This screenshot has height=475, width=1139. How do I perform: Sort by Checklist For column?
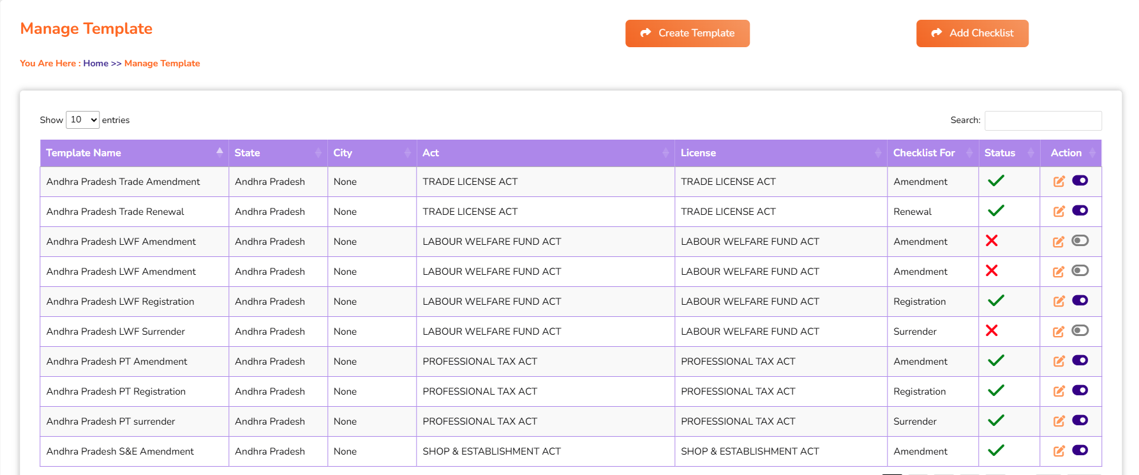click(x=933, y=153)
